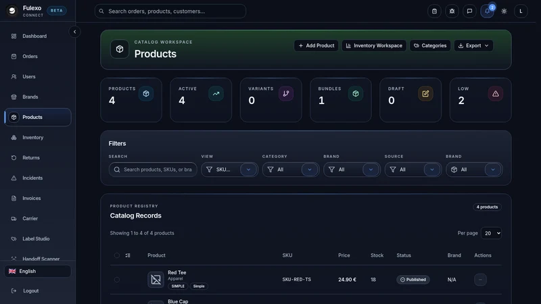Open the Source filter dropdown
The width and height of the screenshot is (541, 304).
point(413,170)
